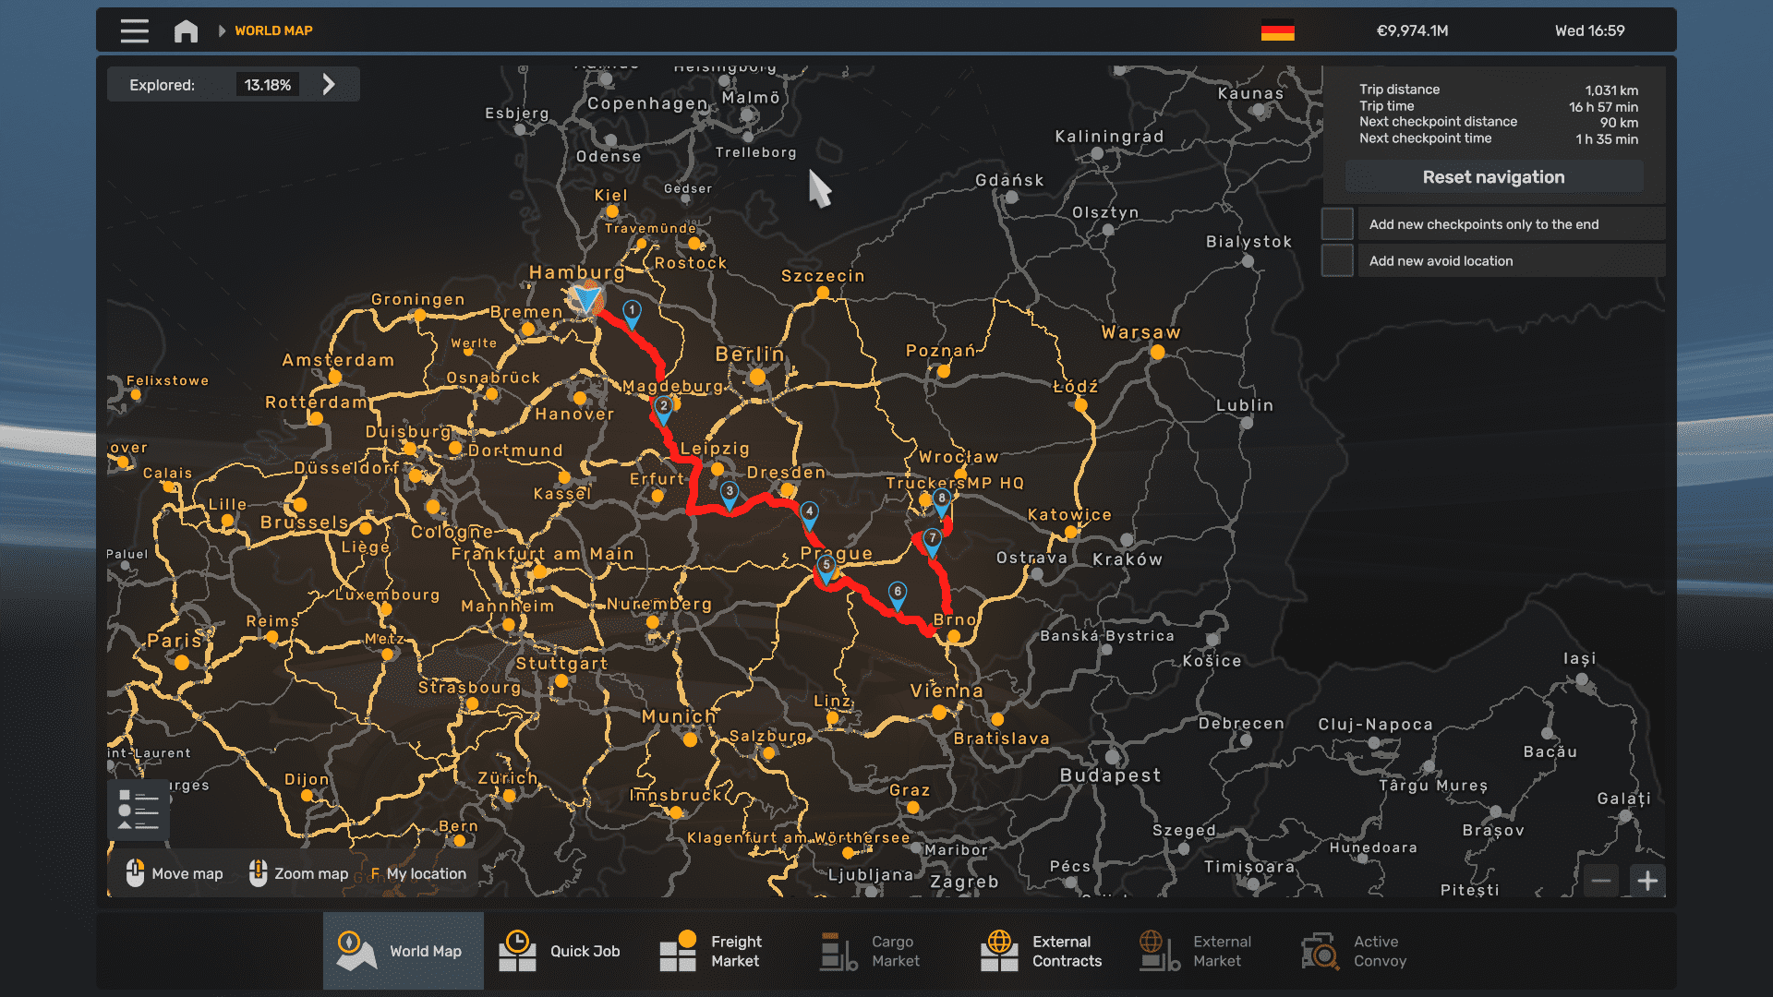Click the breadcrumb arrow before World Map
This screenshot has width=1773, height=997.
(222, 30)
